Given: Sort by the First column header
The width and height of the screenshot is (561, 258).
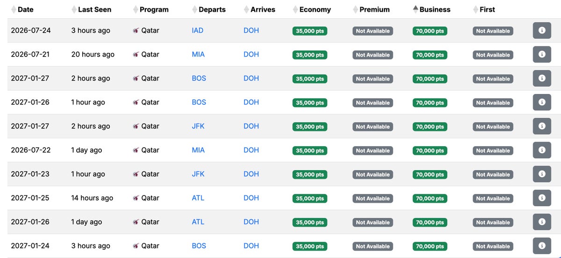Looking at the screenshot, I should click(487, 9).
